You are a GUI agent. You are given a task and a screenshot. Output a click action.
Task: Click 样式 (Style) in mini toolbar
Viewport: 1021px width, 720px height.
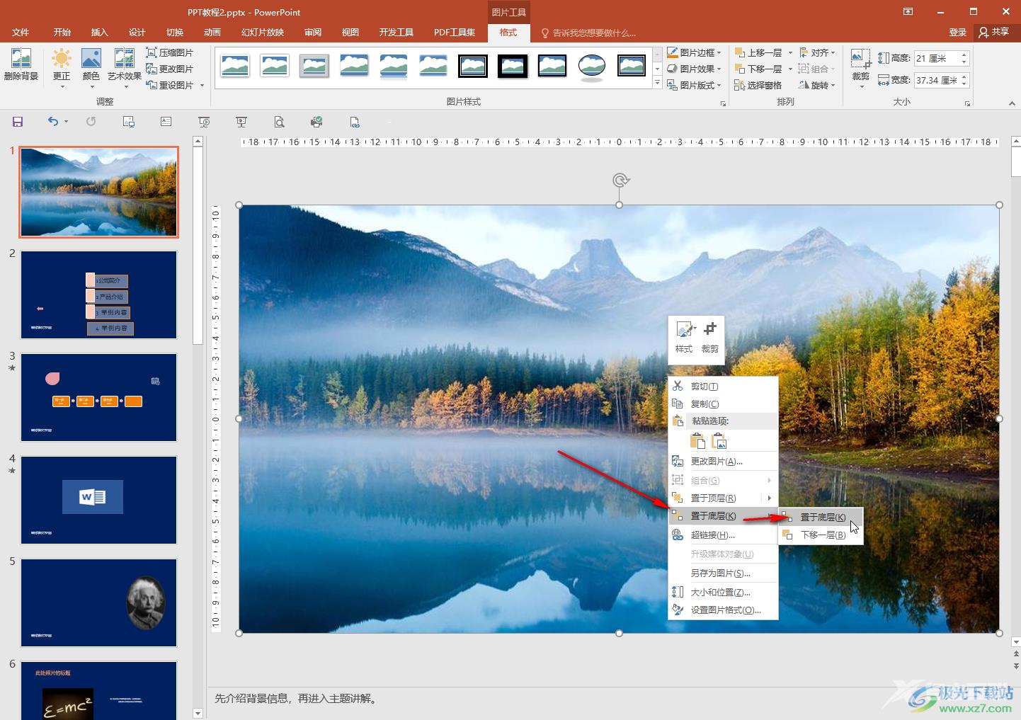pyautogui.click(x=684, y=338)
